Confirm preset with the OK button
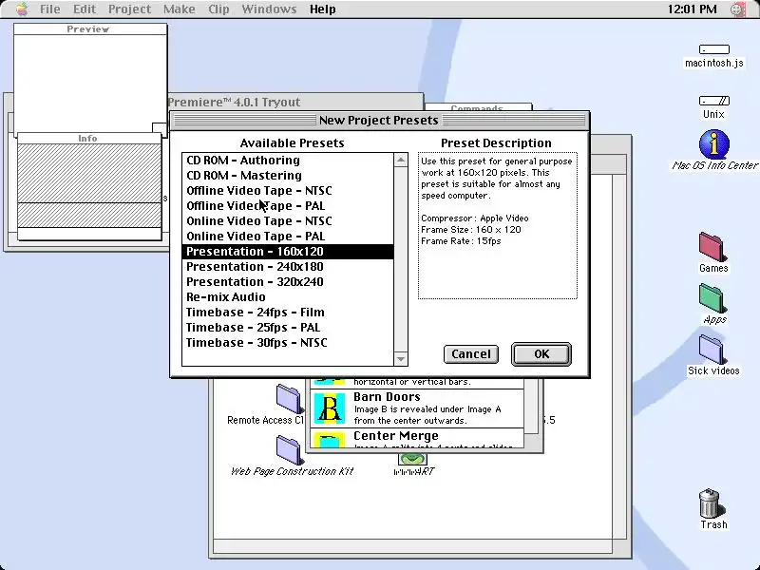This screenshot has width=760, height=570. pyautogui.click(x=541, y=354)
